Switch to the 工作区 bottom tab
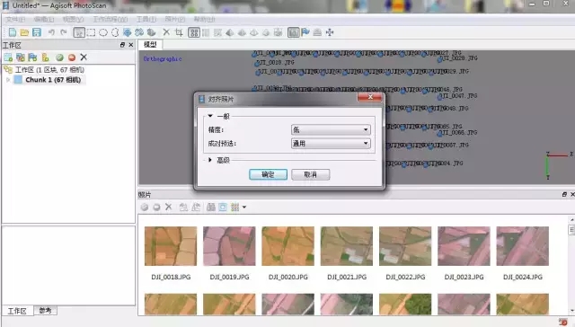 [17, 311]
